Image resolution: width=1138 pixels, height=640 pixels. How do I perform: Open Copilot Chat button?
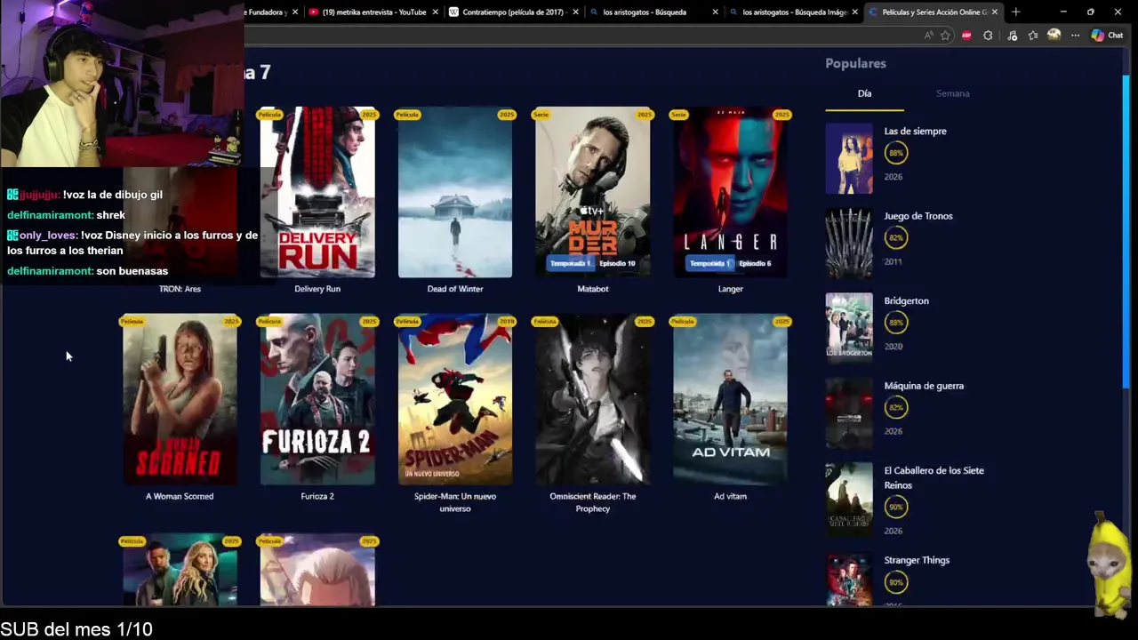1108,36
